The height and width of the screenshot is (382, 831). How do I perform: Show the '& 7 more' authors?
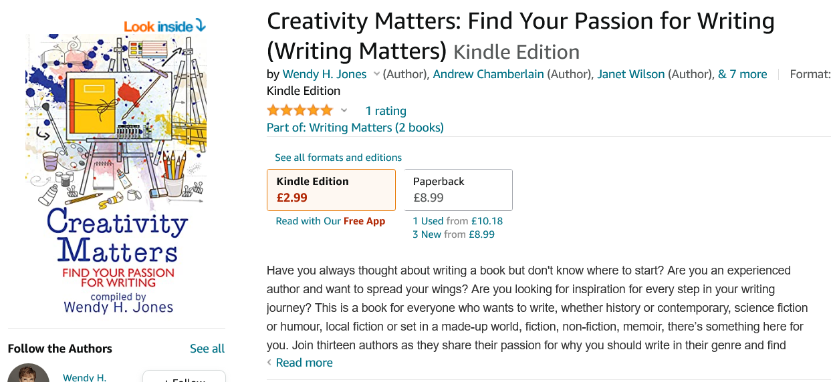[742, 74]
